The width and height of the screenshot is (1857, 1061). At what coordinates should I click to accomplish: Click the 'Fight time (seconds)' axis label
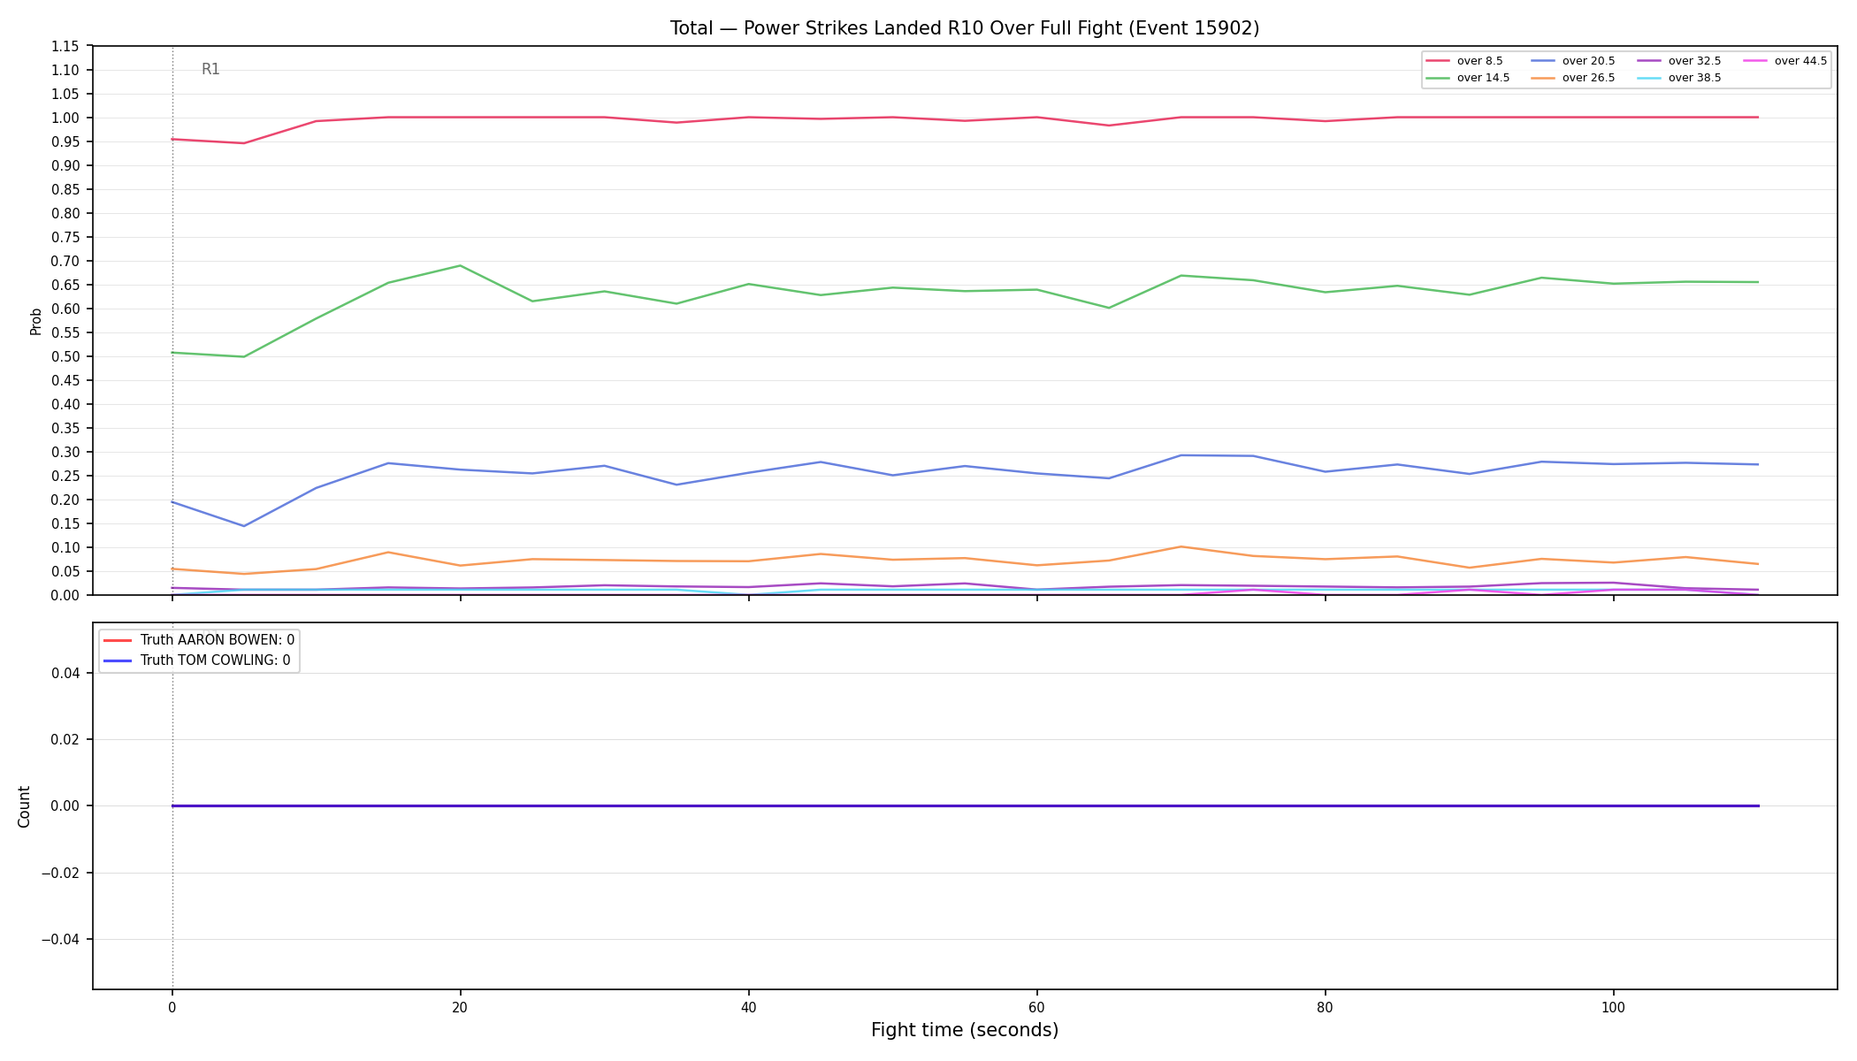(965, 1030)
